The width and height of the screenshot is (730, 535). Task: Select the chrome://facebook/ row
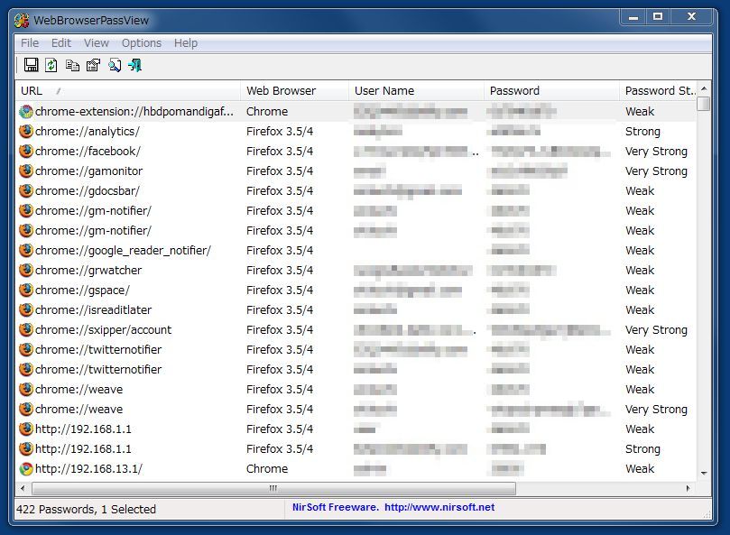tap(356, 152)
